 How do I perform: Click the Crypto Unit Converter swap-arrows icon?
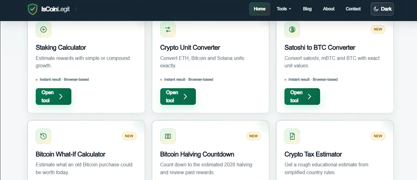168,29
